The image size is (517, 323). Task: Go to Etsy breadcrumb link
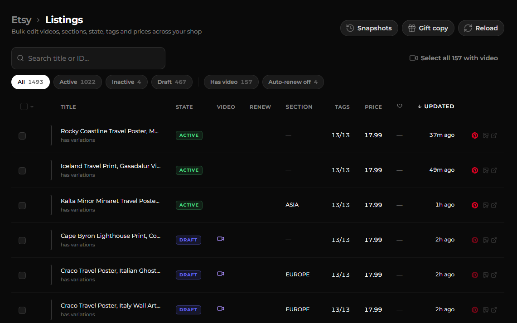tap(21, 20)
